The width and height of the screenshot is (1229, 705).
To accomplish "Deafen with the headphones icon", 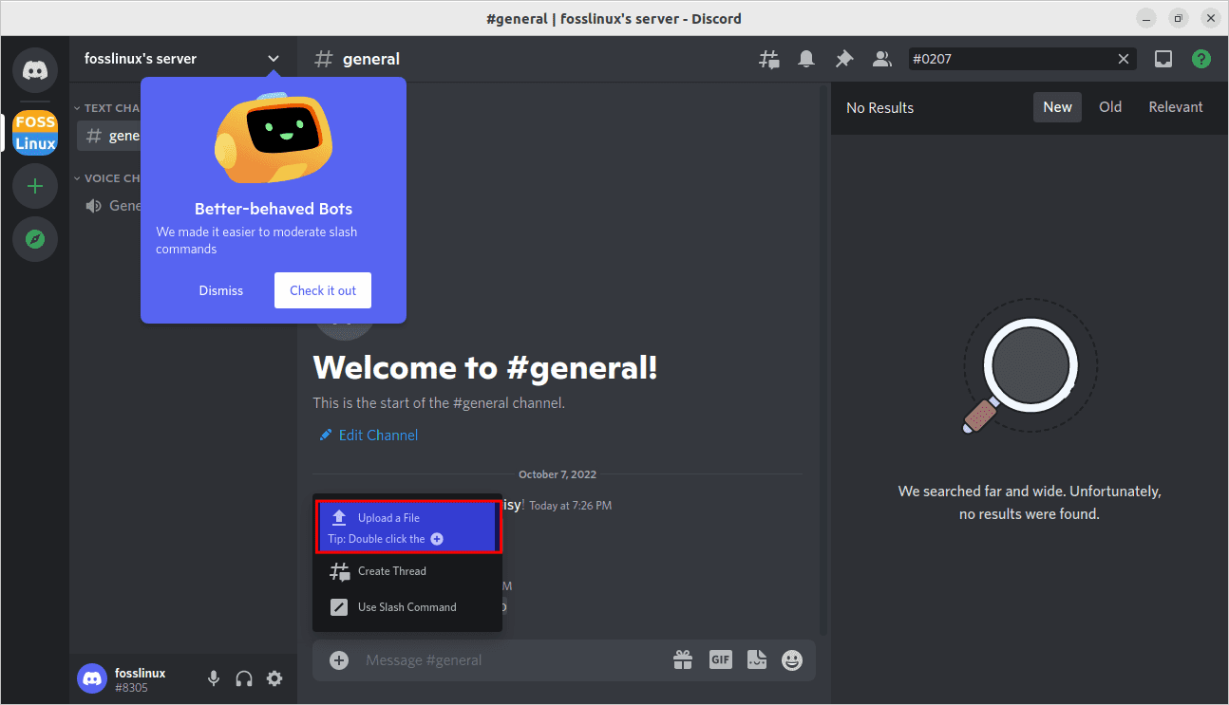I will [244, 678].
